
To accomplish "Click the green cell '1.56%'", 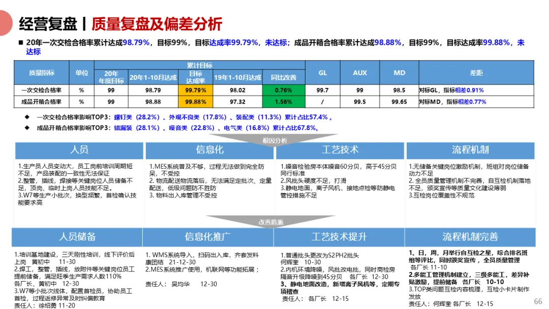I will (284, 102).
